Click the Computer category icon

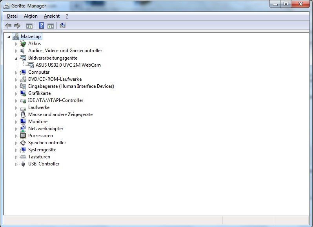23,72
